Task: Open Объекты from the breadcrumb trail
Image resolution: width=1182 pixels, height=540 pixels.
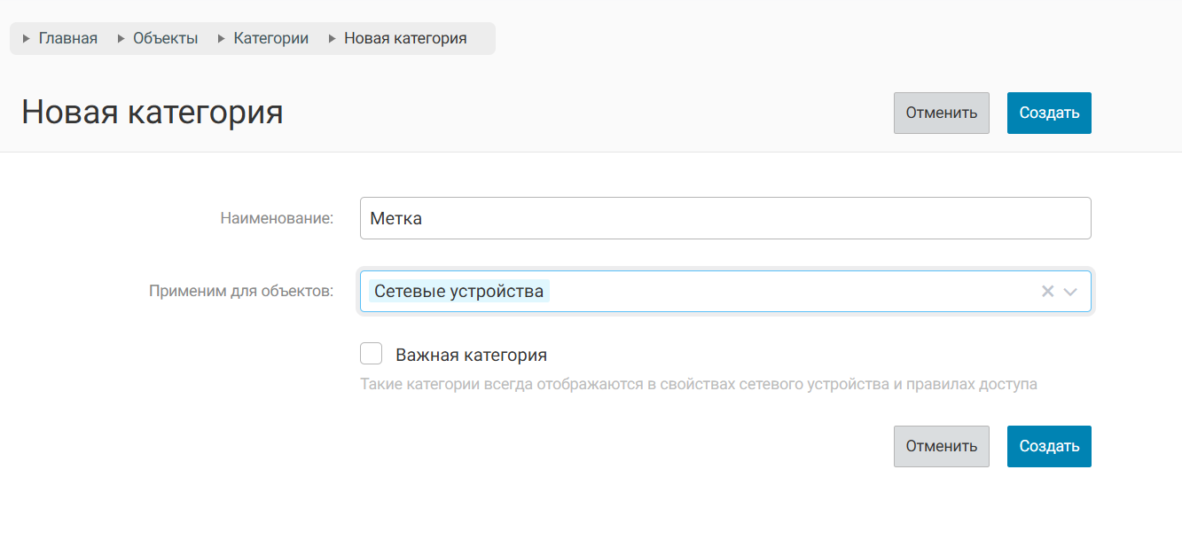Action: pyautogui.click(x=166, y=39)
